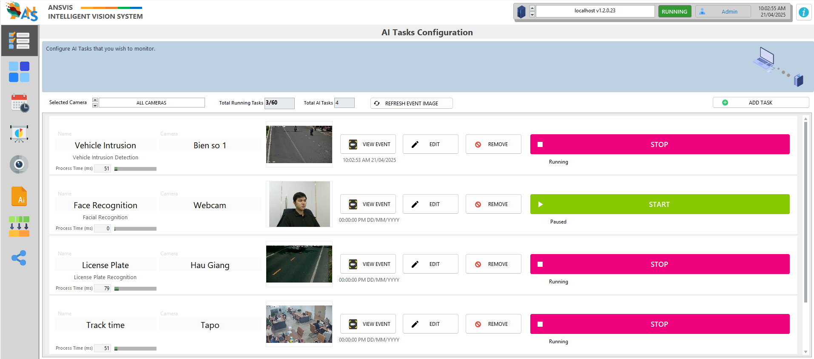Open the blue grid dashboard sidebar icon
This screenshot has width=814, height=359.
point(19,72)
